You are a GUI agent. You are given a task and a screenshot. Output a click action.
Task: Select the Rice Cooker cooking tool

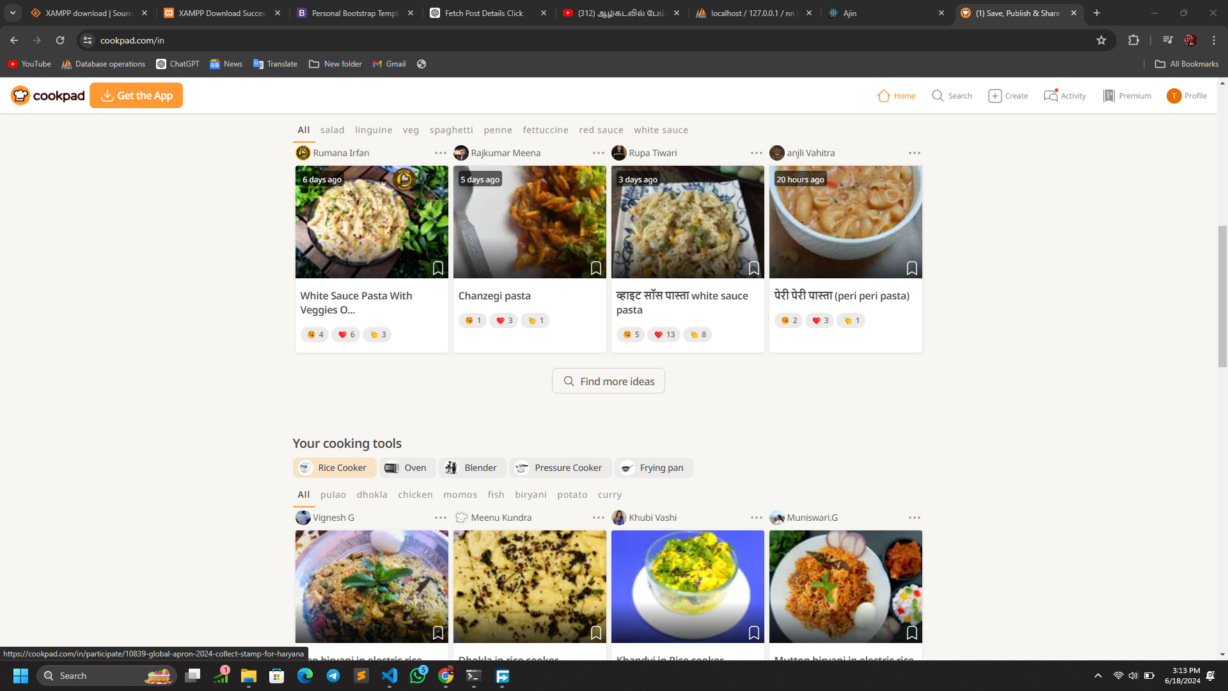(x=335, y=467)
